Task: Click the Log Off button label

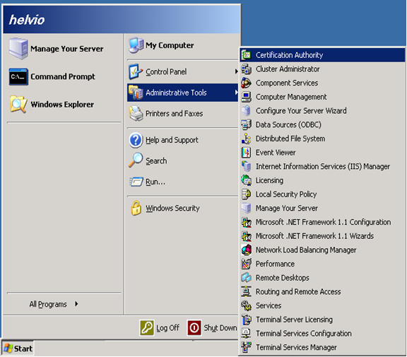Action: tap(167, 328)
